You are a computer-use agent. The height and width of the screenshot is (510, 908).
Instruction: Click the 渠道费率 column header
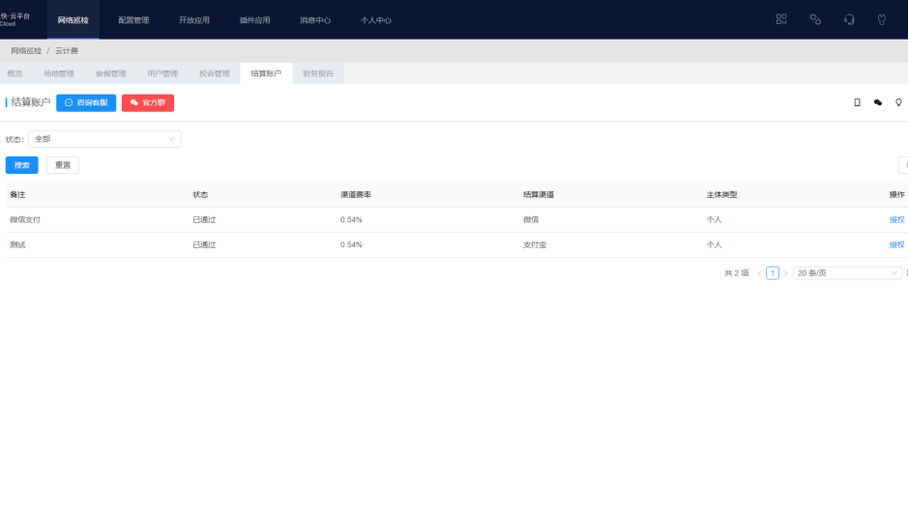[x=356, y=195]
